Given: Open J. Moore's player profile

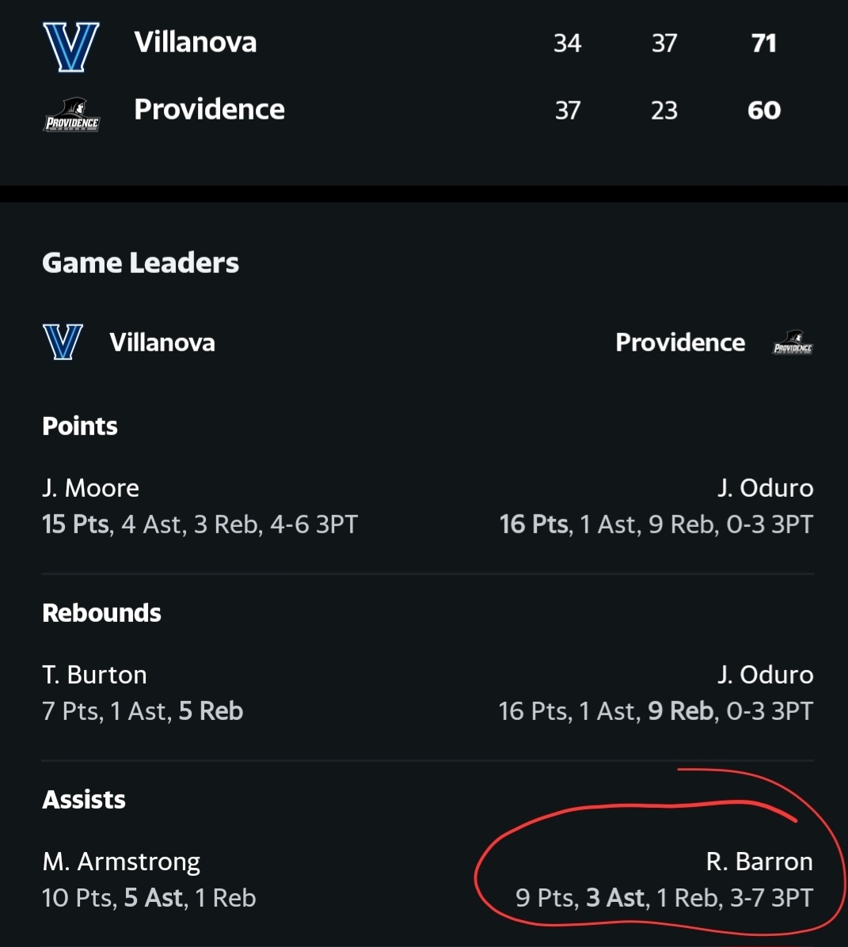Looking at the screenshot, I should tap(90, 488).
